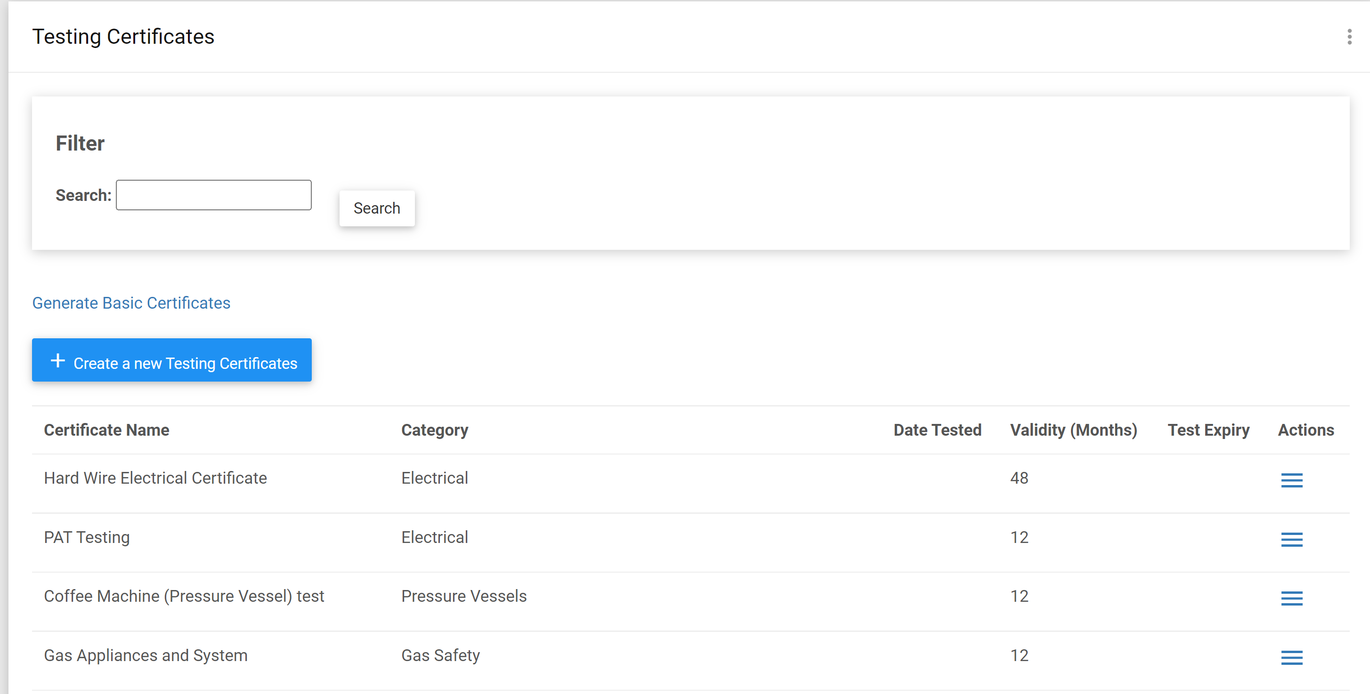The image size is (1370, 694).
Task: Open Generate Basic Certificates link
Action: click(131, 303)
